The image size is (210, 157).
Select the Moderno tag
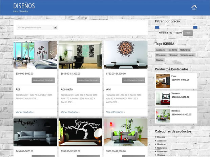[x=173, y=50]
